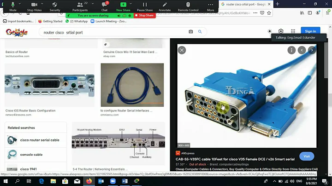Open Task View on taskbar

[29, 181]
